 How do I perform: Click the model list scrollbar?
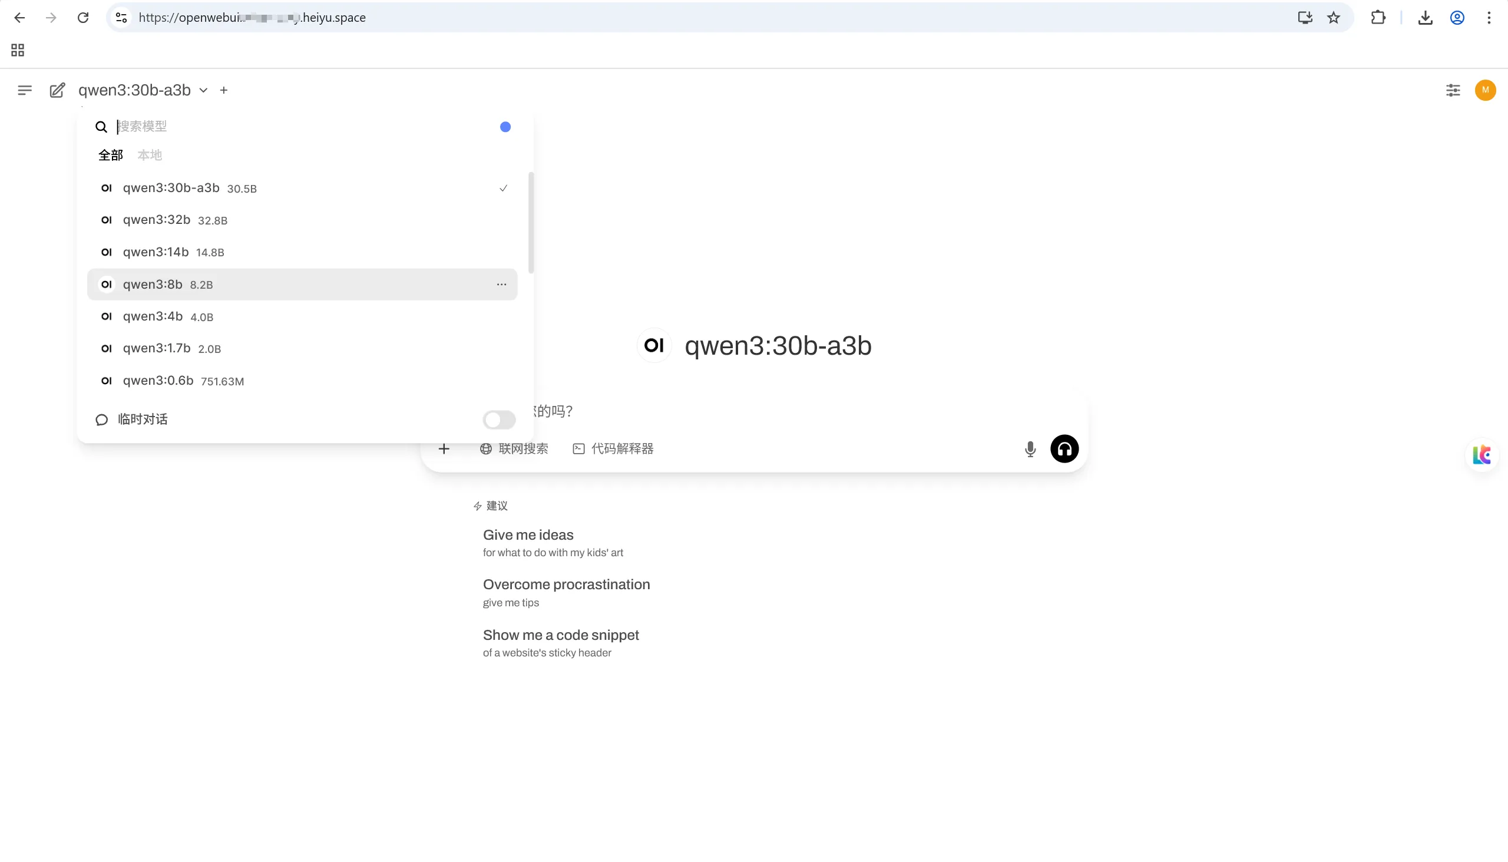pyautogui.click(x=531, y=223)
